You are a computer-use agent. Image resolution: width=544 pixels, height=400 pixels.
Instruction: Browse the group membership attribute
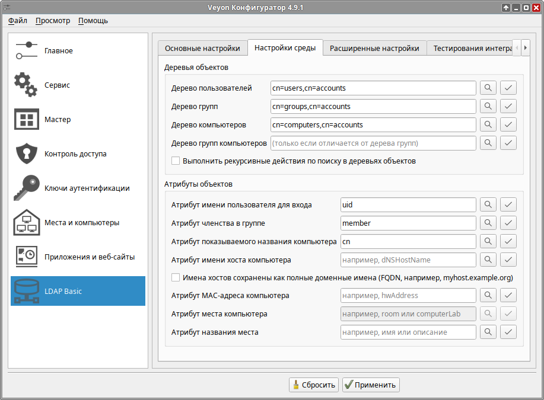coord(488,223)
